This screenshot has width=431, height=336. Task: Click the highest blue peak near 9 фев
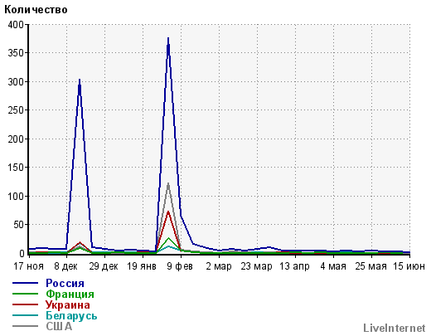(x=168, y=39)
